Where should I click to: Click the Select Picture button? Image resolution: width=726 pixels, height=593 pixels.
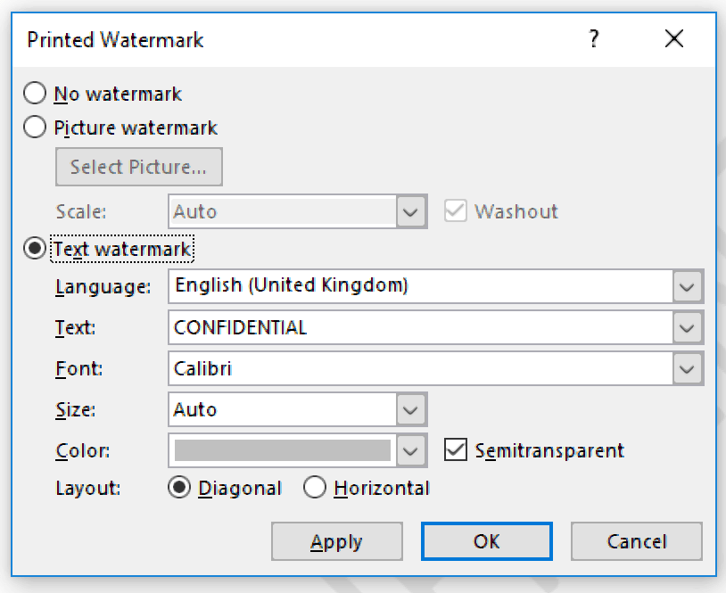coord(138,167)
